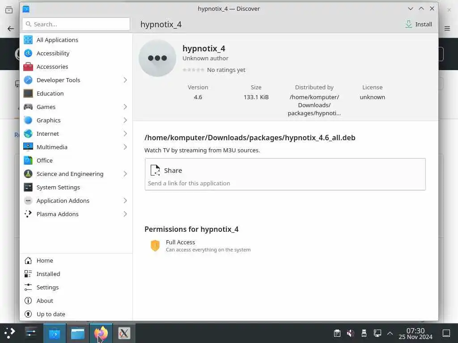
Task: Click the Up to date arrow icon
Action: click(28, 314)
